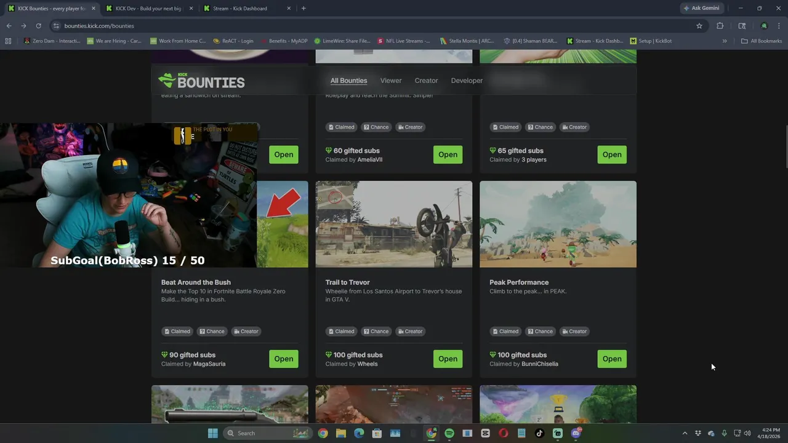Screen dimensions: 788x443
Task: Open the Chrome profile avatar
Action: pyautogui.click(x=764, y=26)
